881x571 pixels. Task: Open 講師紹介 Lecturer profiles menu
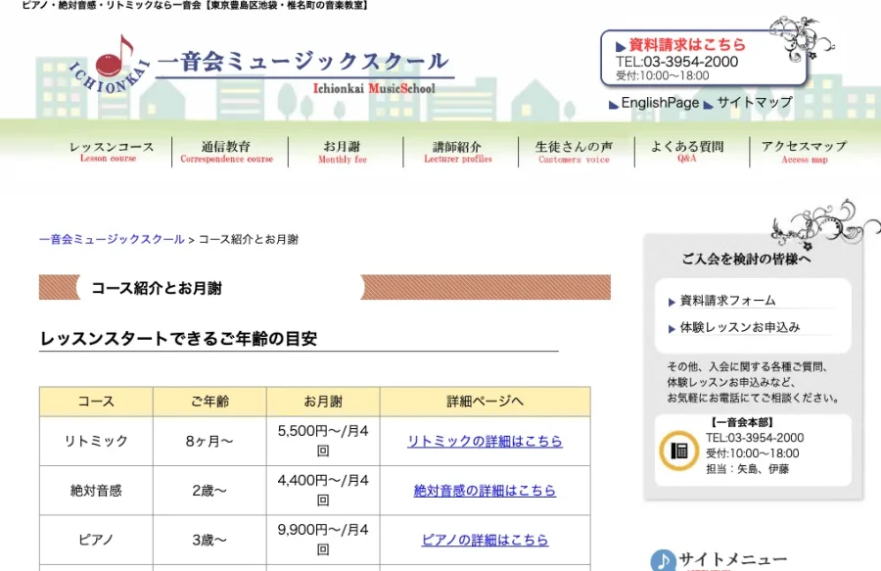pyautogui.click(x=457, y=152)
